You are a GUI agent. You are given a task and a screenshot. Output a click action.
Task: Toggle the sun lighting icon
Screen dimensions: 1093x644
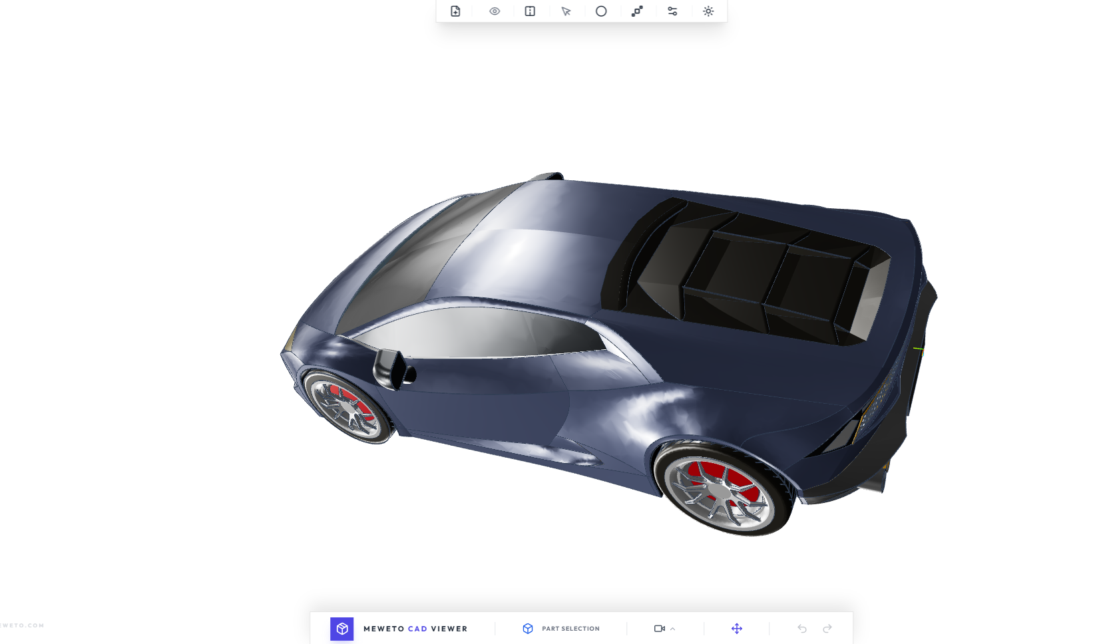click(708, 11)
